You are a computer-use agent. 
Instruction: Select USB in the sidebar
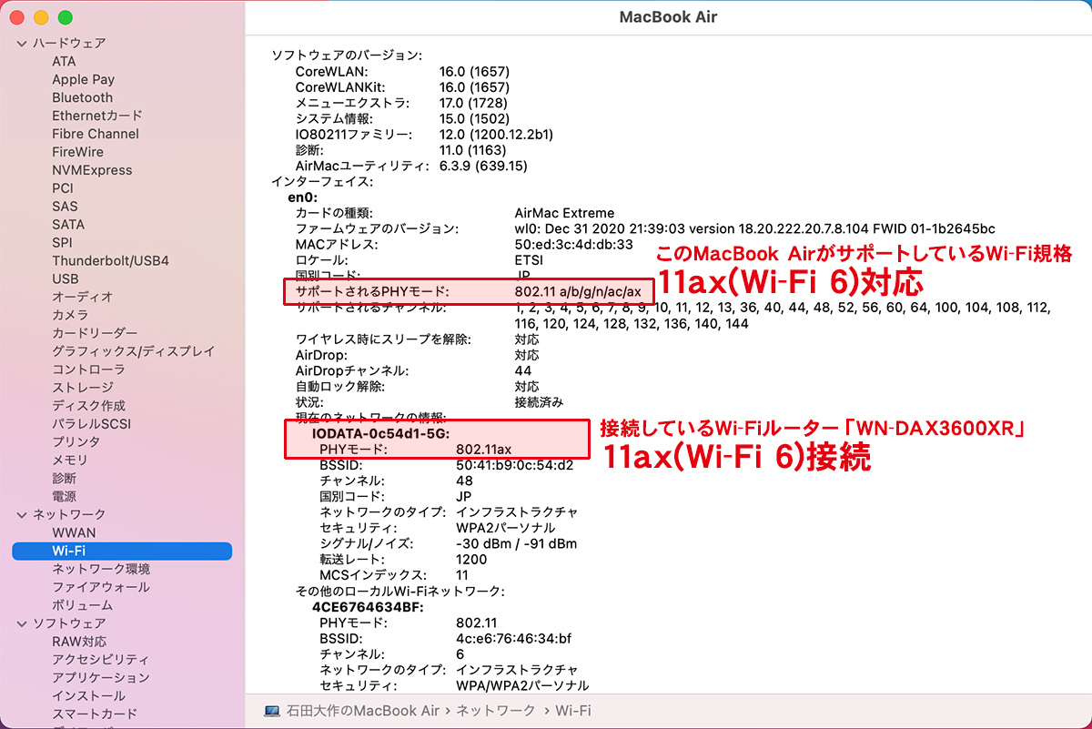(66, 278)
